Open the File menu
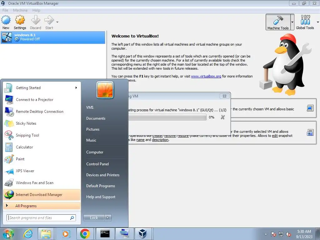This screenshot has height=240, width=320. 5,10
